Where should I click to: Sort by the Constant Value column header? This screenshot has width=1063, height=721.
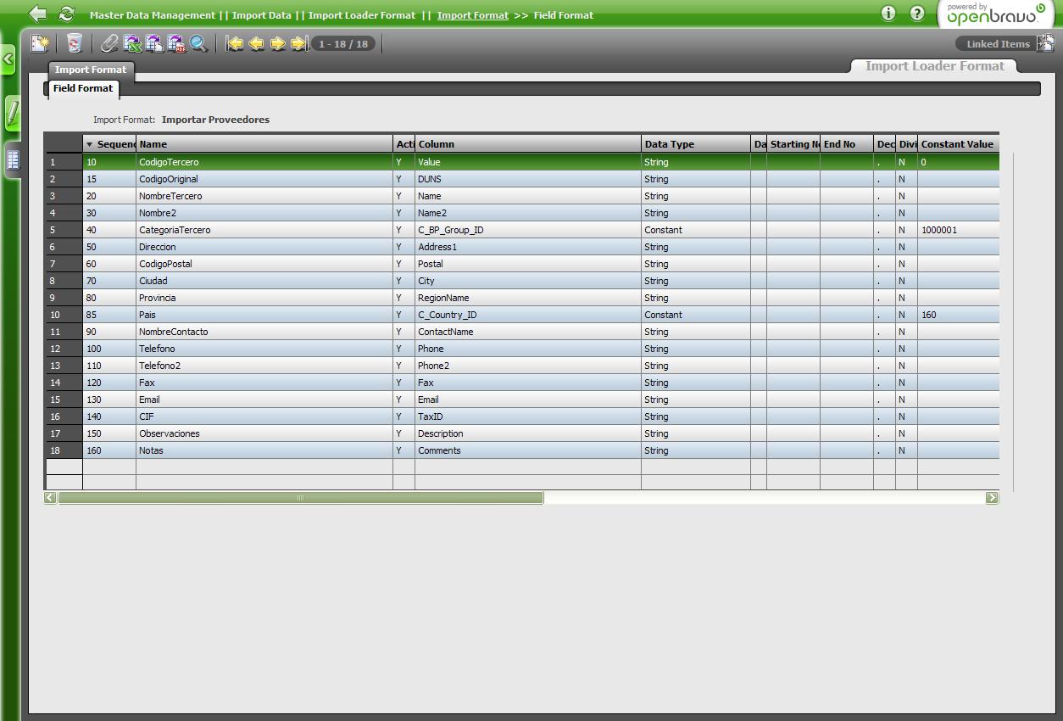click(x=959, y=144)
